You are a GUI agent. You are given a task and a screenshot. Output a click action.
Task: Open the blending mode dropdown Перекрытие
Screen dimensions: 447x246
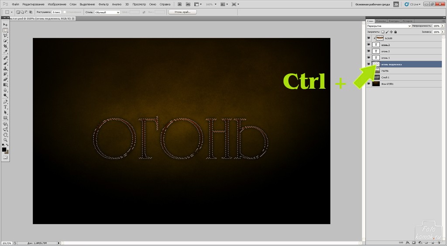[389, 26]
